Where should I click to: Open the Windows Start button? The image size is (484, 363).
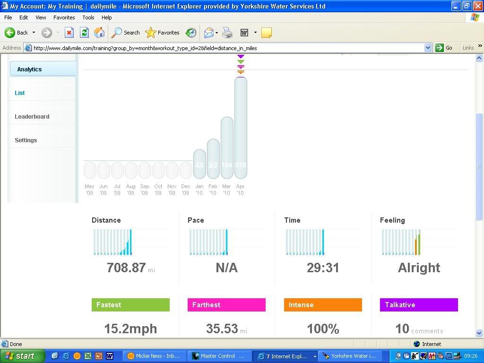point(22,356)
